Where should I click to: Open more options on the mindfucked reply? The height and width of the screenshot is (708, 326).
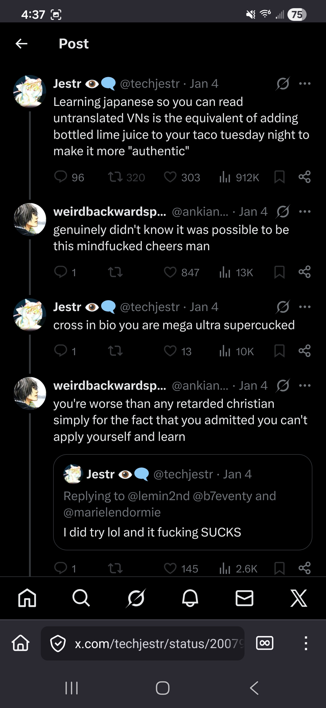click(x=305, y=211)
